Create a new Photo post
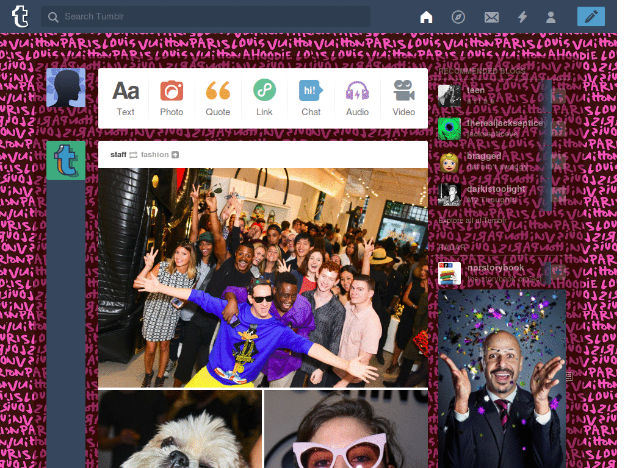This screenshot has height=468, width=625. pyautogui.click(x=172, y=98)
